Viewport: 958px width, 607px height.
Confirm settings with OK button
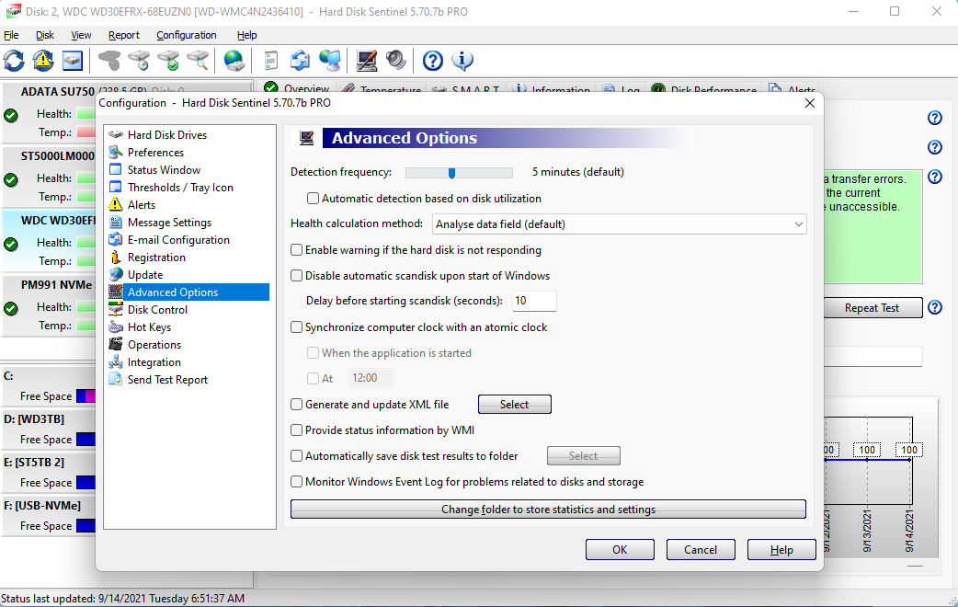pyautogui.click(x=620, y=550)
